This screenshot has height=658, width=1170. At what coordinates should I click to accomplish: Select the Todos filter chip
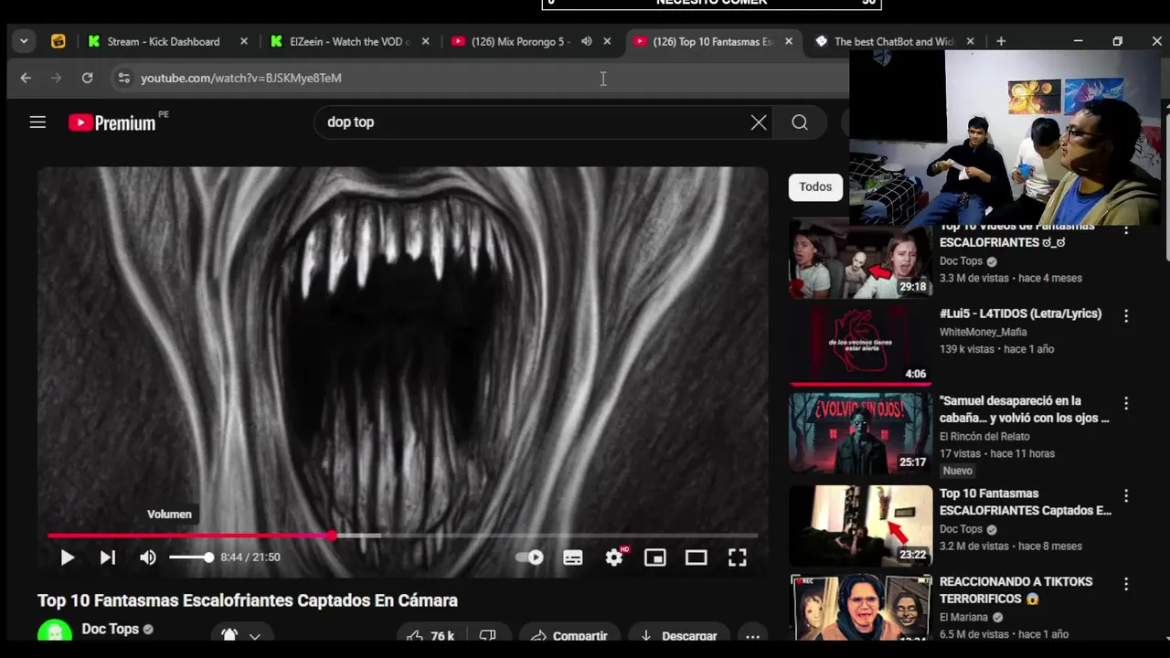815,186
